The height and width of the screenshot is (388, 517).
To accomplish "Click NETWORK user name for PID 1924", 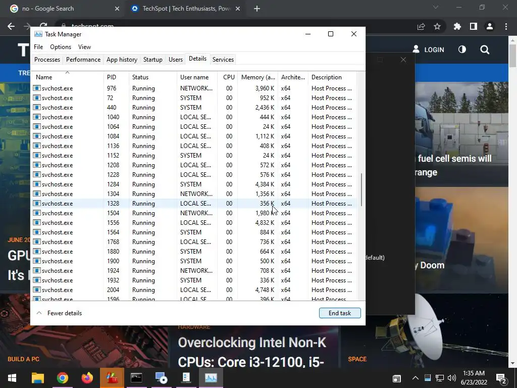I will click(x=196, y=271).
